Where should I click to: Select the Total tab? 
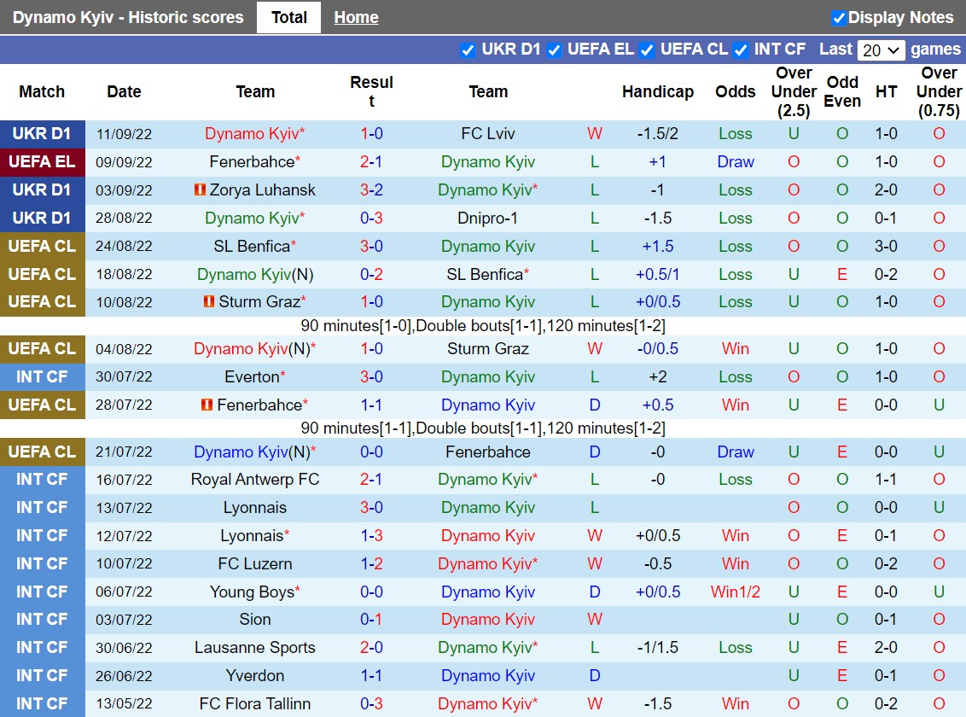click(288, 17)
